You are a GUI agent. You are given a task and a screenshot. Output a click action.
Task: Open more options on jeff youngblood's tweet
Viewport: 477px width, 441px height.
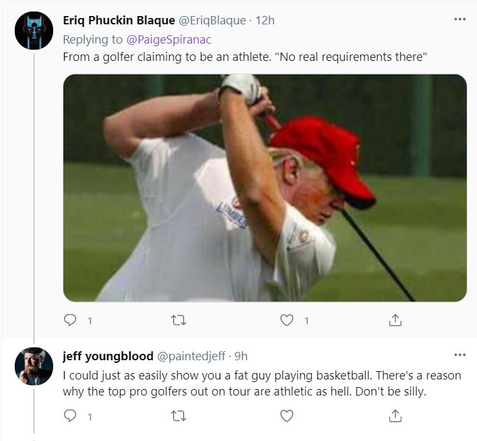point(460,355)
